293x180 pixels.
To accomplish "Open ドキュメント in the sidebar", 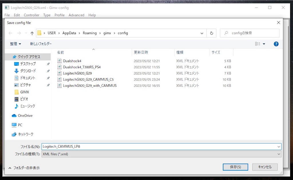I will click(x=28, y=78).
